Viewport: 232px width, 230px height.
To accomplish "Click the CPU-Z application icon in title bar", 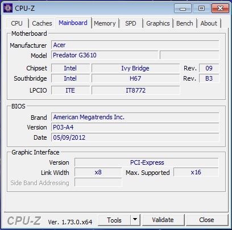I will (x=8, y=8).
